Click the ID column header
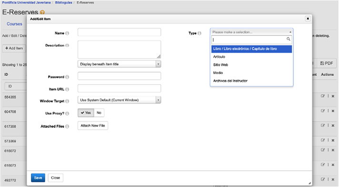Screen dimensions: 340x188 [6, 75]
